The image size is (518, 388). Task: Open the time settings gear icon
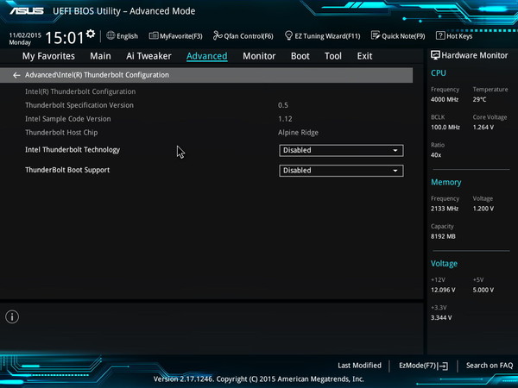[x=91, y=34]
